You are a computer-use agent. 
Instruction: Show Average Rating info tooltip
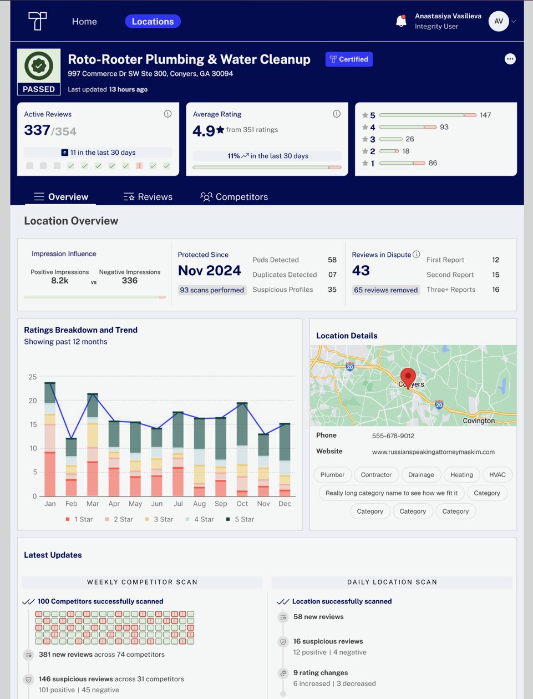click(337, 114)
